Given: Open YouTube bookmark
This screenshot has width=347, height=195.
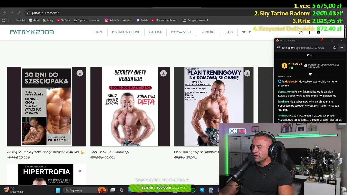Looking at the screenshot, I should click(64, 20).
